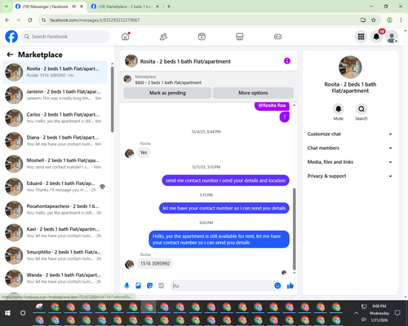Open the Marketplace storefront icon
This screenshot has width=408, height=326.
click(x=240, y=37)
